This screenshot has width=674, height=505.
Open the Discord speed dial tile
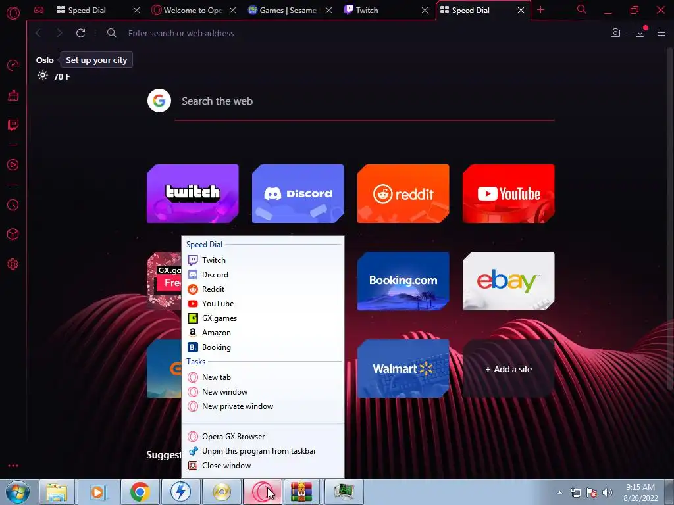tap(298, 194)
